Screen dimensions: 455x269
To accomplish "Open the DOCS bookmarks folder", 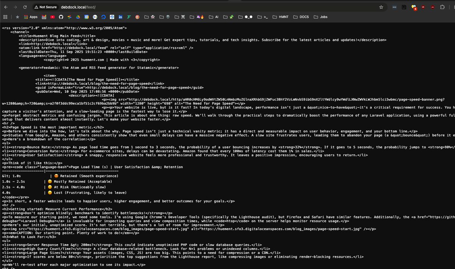I will pyautogui.click(x=301, y=17).
